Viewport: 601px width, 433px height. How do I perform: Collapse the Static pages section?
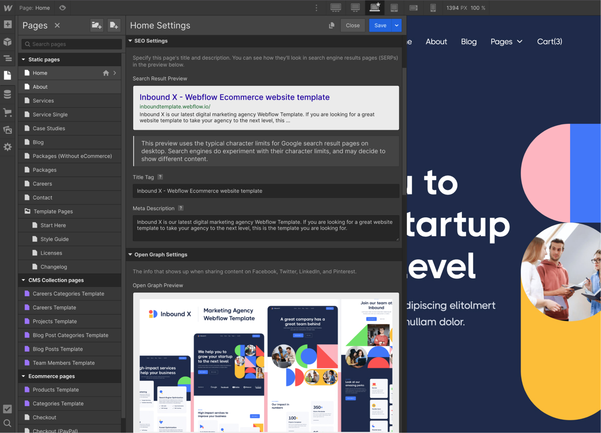24,60
